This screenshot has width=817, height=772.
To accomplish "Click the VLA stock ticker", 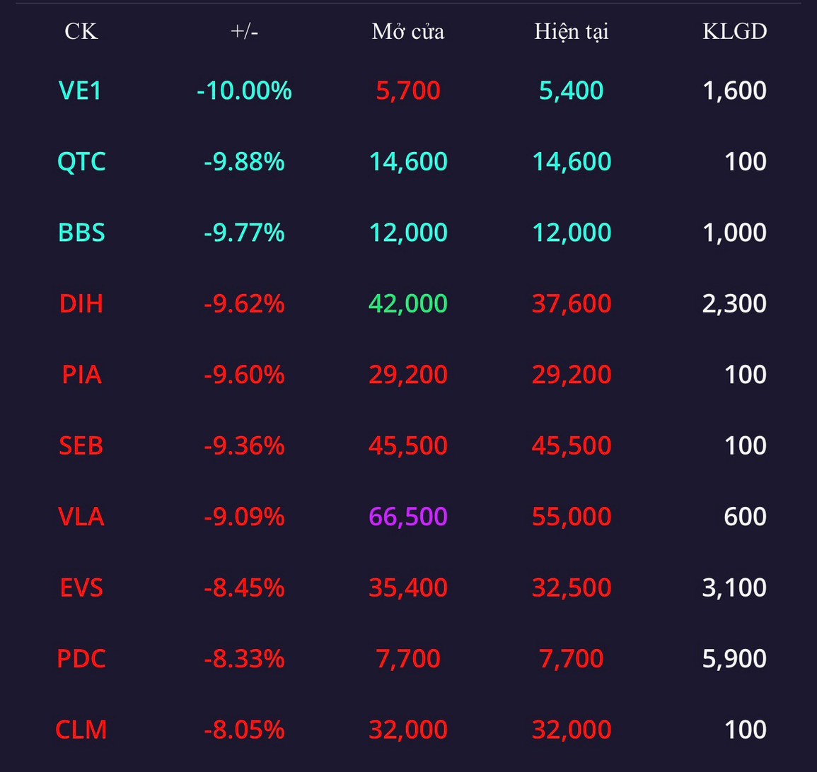I will click(x=81, y=517).
